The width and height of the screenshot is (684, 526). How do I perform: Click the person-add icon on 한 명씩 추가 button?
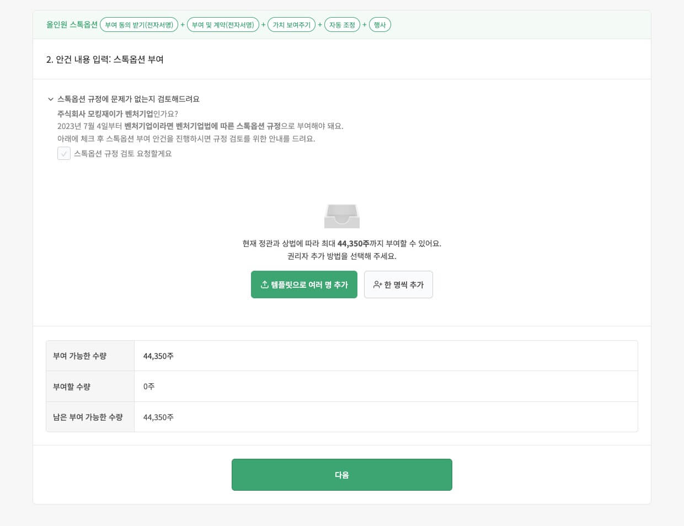377,285
